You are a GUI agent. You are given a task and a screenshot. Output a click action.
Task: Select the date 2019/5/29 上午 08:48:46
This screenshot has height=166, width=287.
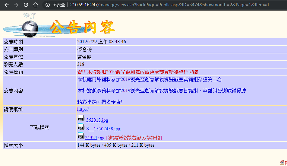coord(102,42)
